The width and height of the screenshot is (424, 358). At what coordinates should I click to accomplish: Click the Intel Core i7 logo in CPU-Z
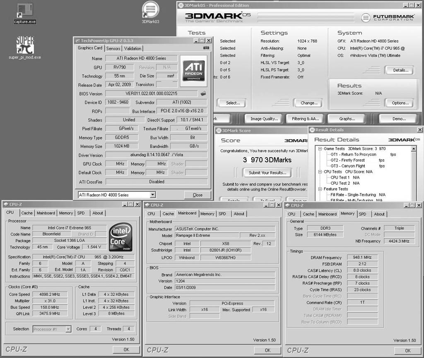coord(121,237)
